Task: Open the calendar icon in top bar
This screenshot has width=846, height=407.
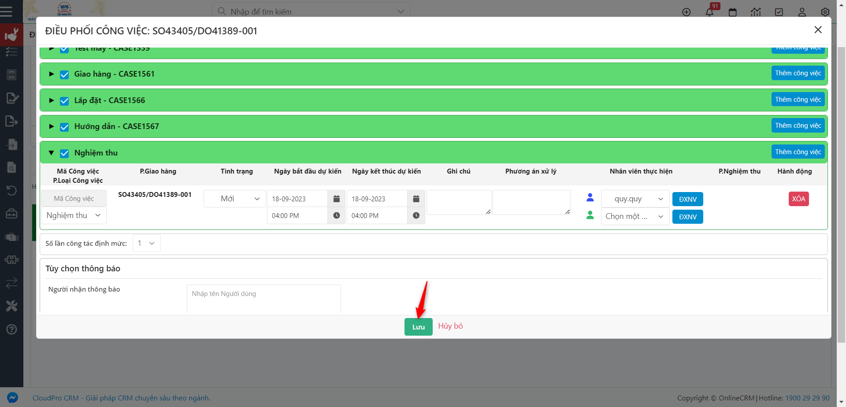Action: click(x=733, y=12)
